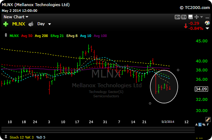Select the Stoch 12 %K 3 label

coord(22,137)
